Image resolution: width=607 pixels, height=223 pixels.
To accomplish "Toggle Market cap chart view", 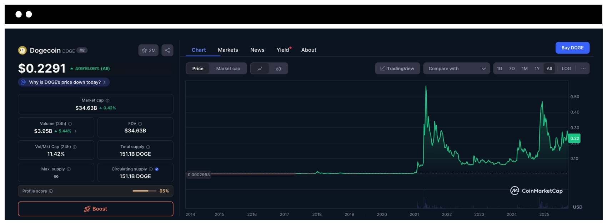I will click(x=228, y=69).
